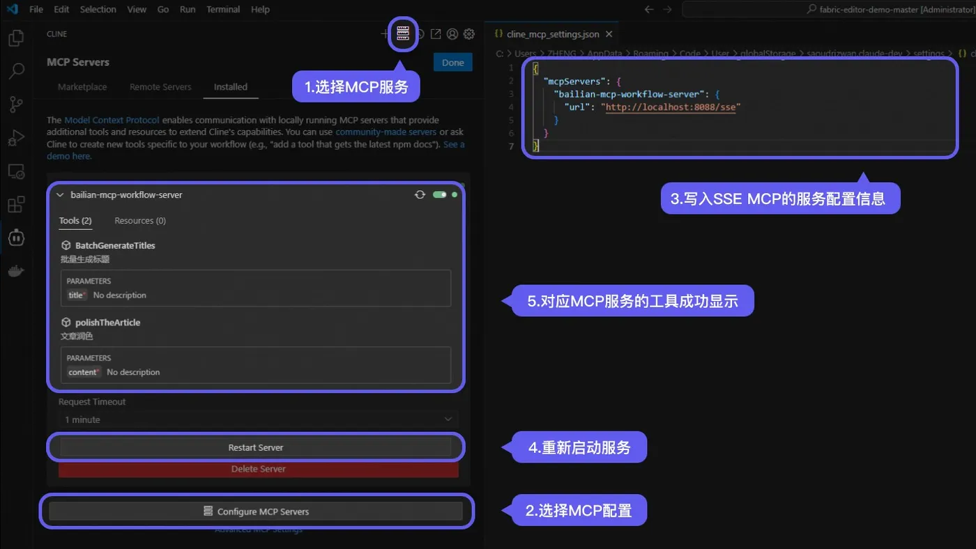Open Run and Debug in activity bar
This screenshot has height=549, width=976.
[x=16, y=138]
